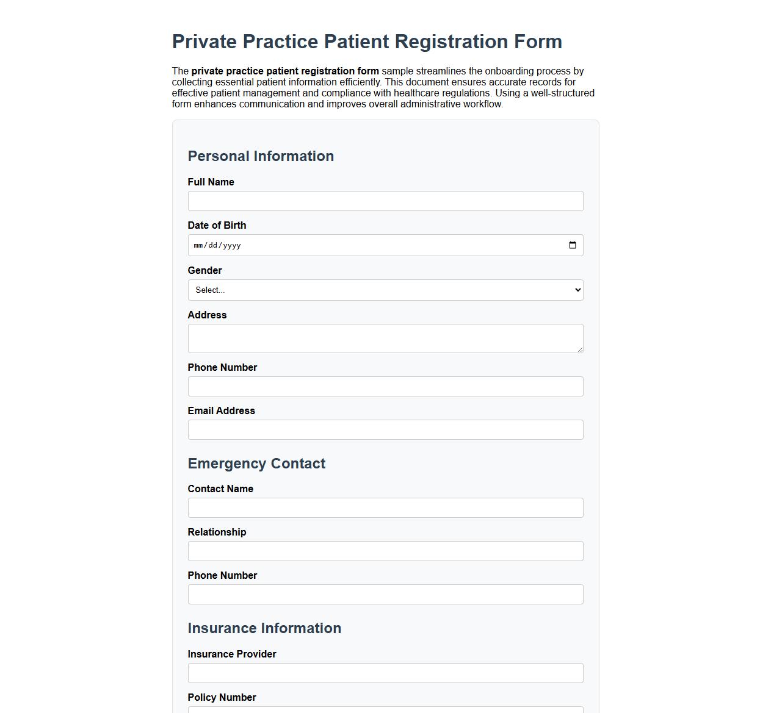Click the Policy Number input field
Viewport: 771px width, 713px height.
pyautogui.click(x=386, y=711)
